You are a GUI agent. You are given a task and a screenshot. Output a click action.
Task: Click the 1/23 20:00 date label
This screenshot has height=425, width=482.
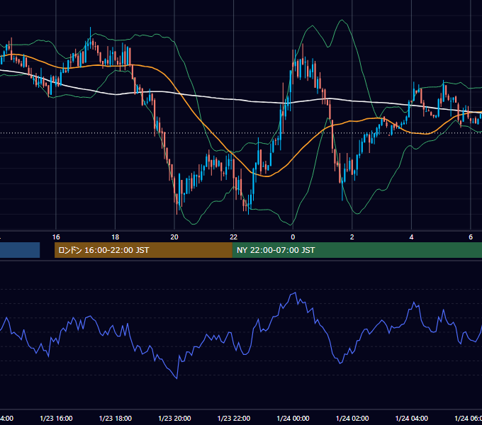coord(174,419)
